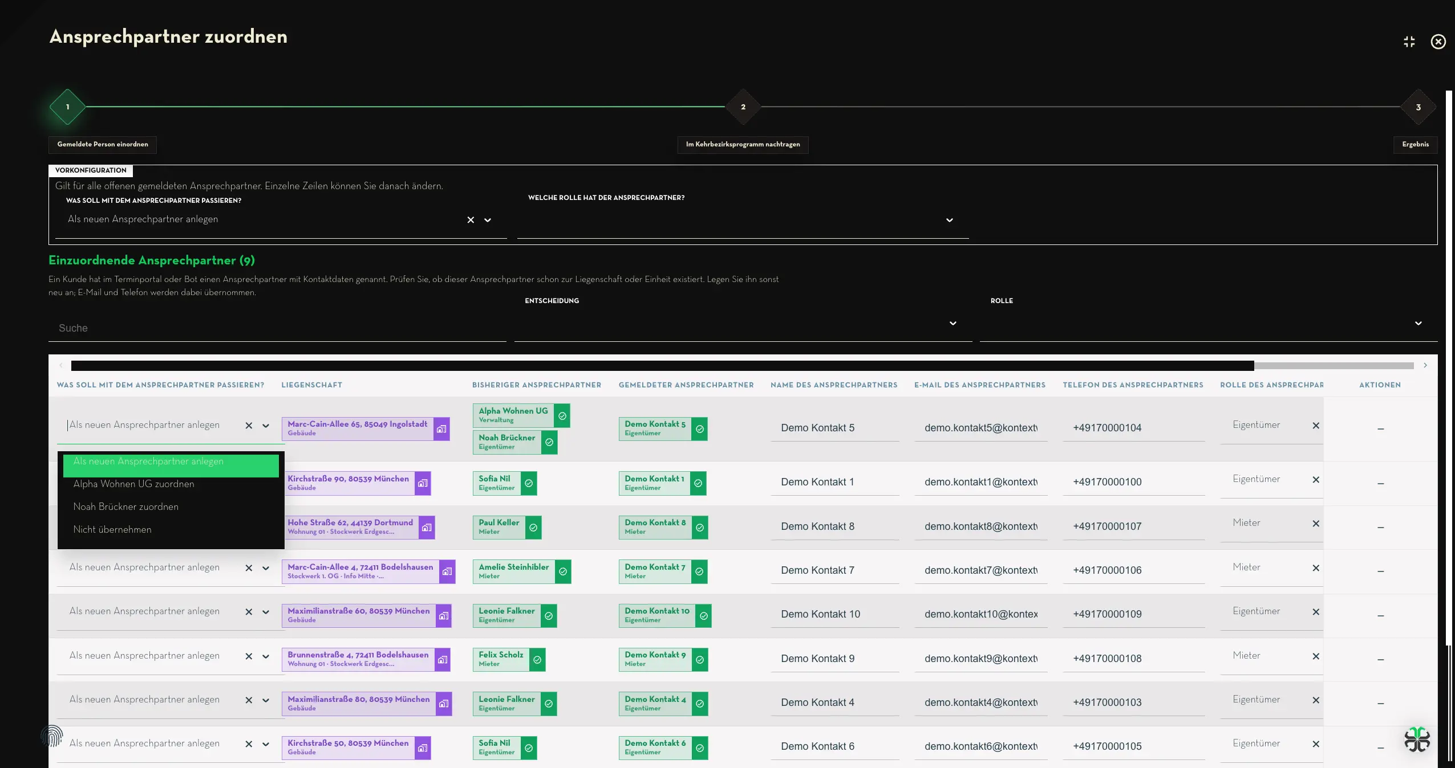The height and width of the screenshot is (768, 1455).
Task: Click step 3 diamond marker
Action: [x=1418, y=107]
